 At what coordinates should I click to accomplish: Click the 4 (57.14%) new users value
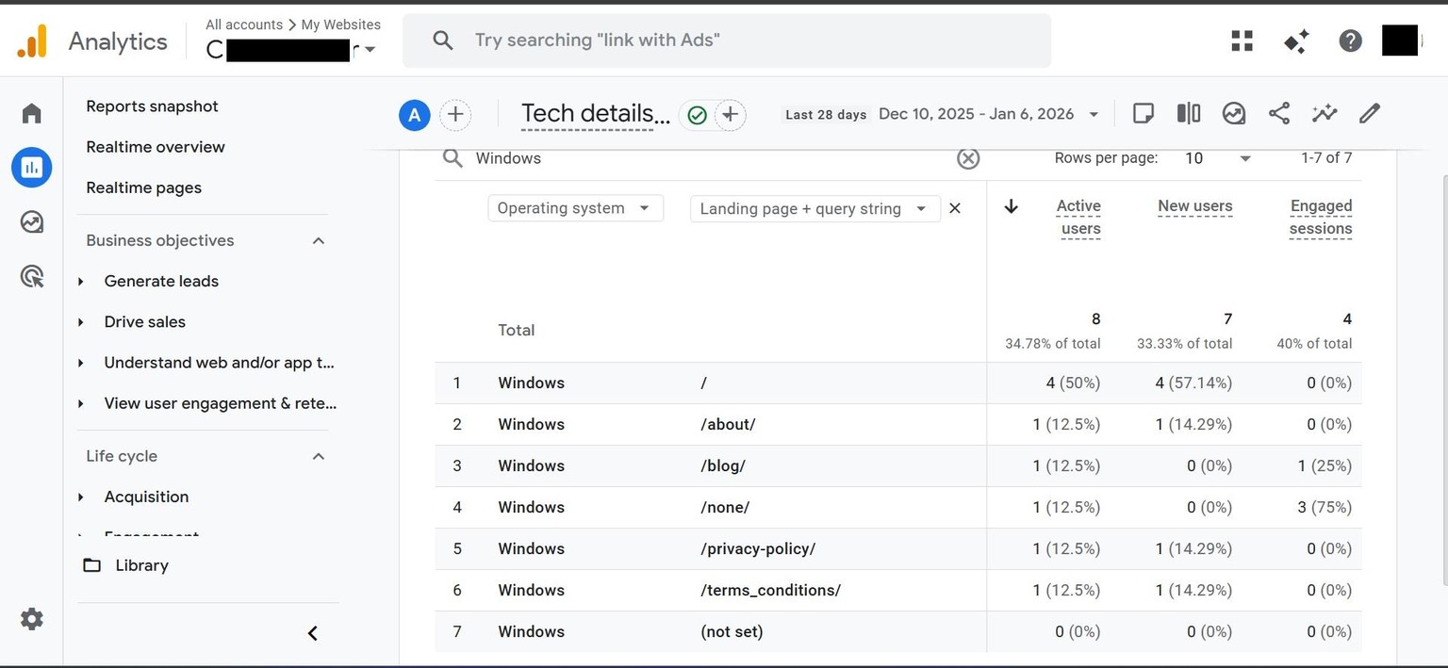(x=1193, y=383)
